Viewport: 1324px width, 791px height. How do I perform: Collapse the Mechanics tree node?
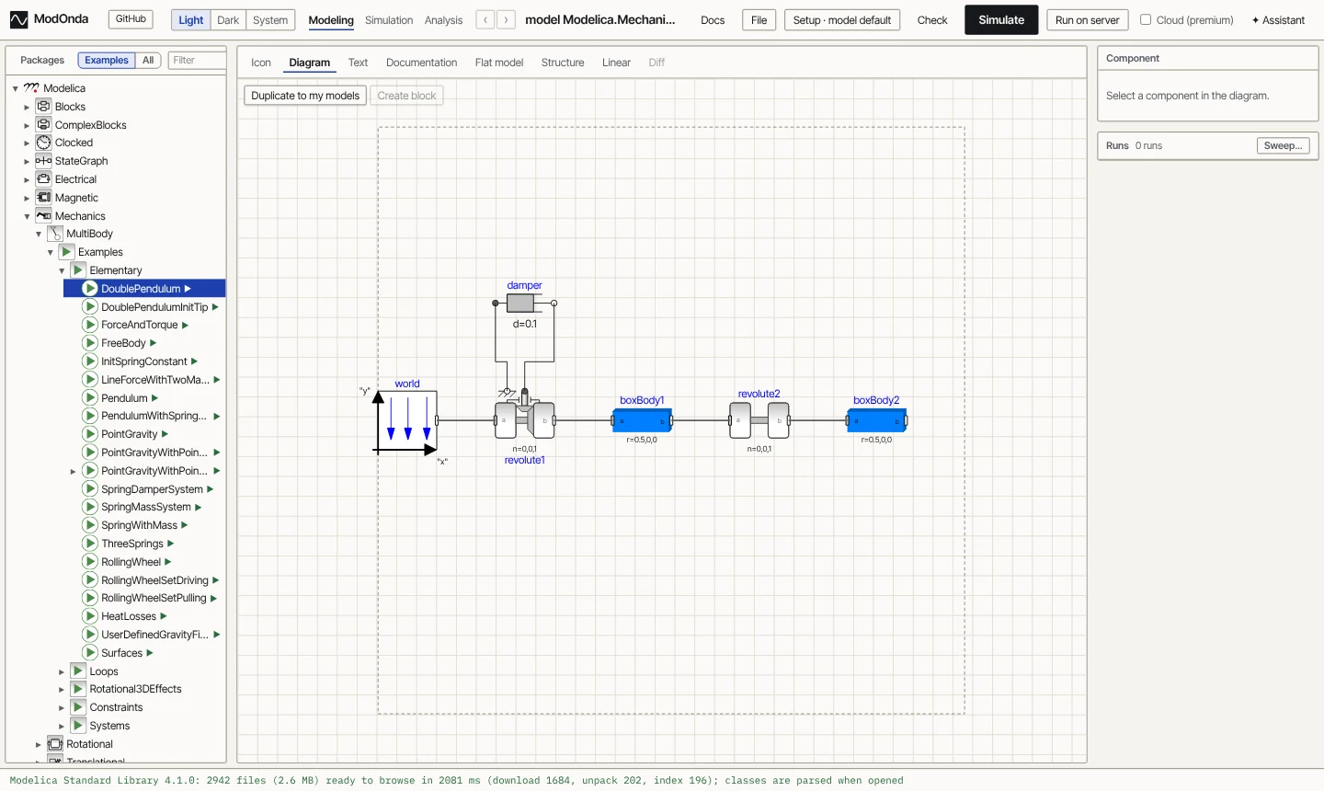(27, 216)
